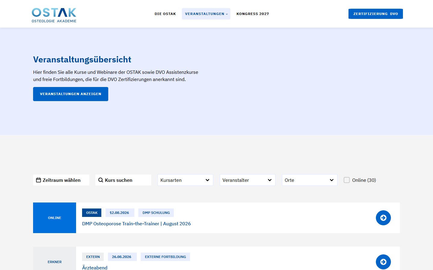Screen dimensions: 433x270
Task: Click the blue ONLINE location tile
Action: 54,218
